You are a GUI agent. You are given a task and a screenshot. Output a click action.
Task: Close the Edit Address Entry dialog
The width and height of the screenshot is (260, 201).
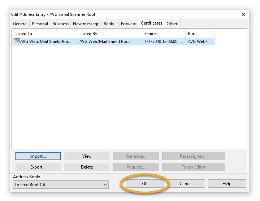point(243,14)
